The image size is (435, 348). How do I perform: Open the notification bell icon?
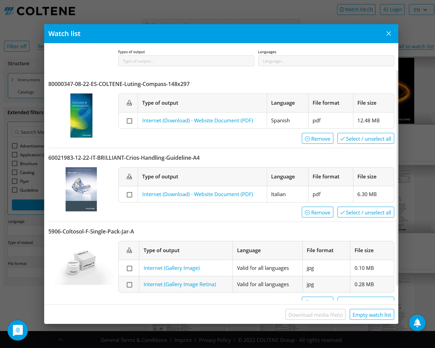[417, 323]
